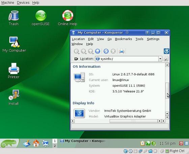Open the Up button dropdown arrow

click(93, 53)
